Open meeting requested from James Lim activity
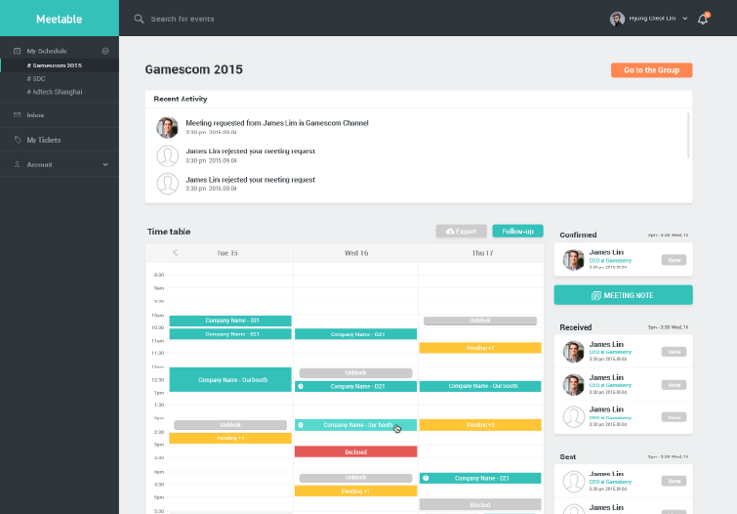737x514 pixels. coord(277,123)
